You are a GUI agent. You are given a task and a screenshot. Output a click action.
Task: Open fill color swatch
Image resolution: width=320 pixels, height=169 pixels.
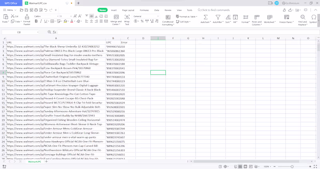tap(65, 21)
